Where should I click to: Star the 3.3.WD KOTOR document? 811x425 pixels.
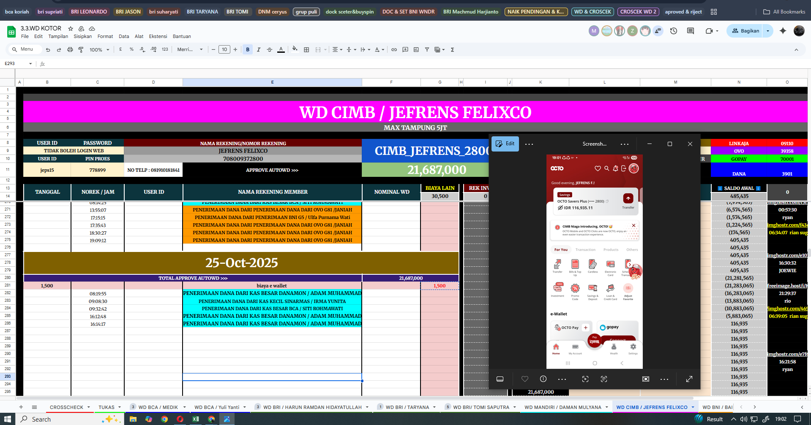(x=71, y=28)
